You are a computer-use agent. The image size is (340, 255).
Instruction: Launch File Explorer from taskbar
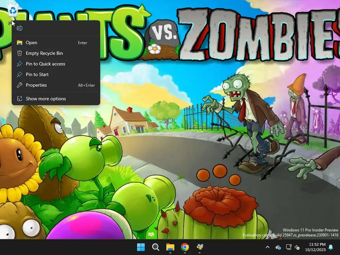(x=170, y=247)
